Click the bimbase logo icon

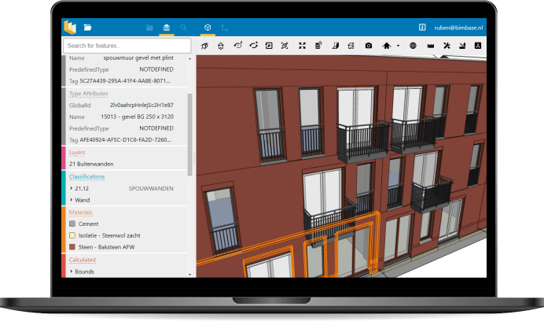(x=71, y=28)
